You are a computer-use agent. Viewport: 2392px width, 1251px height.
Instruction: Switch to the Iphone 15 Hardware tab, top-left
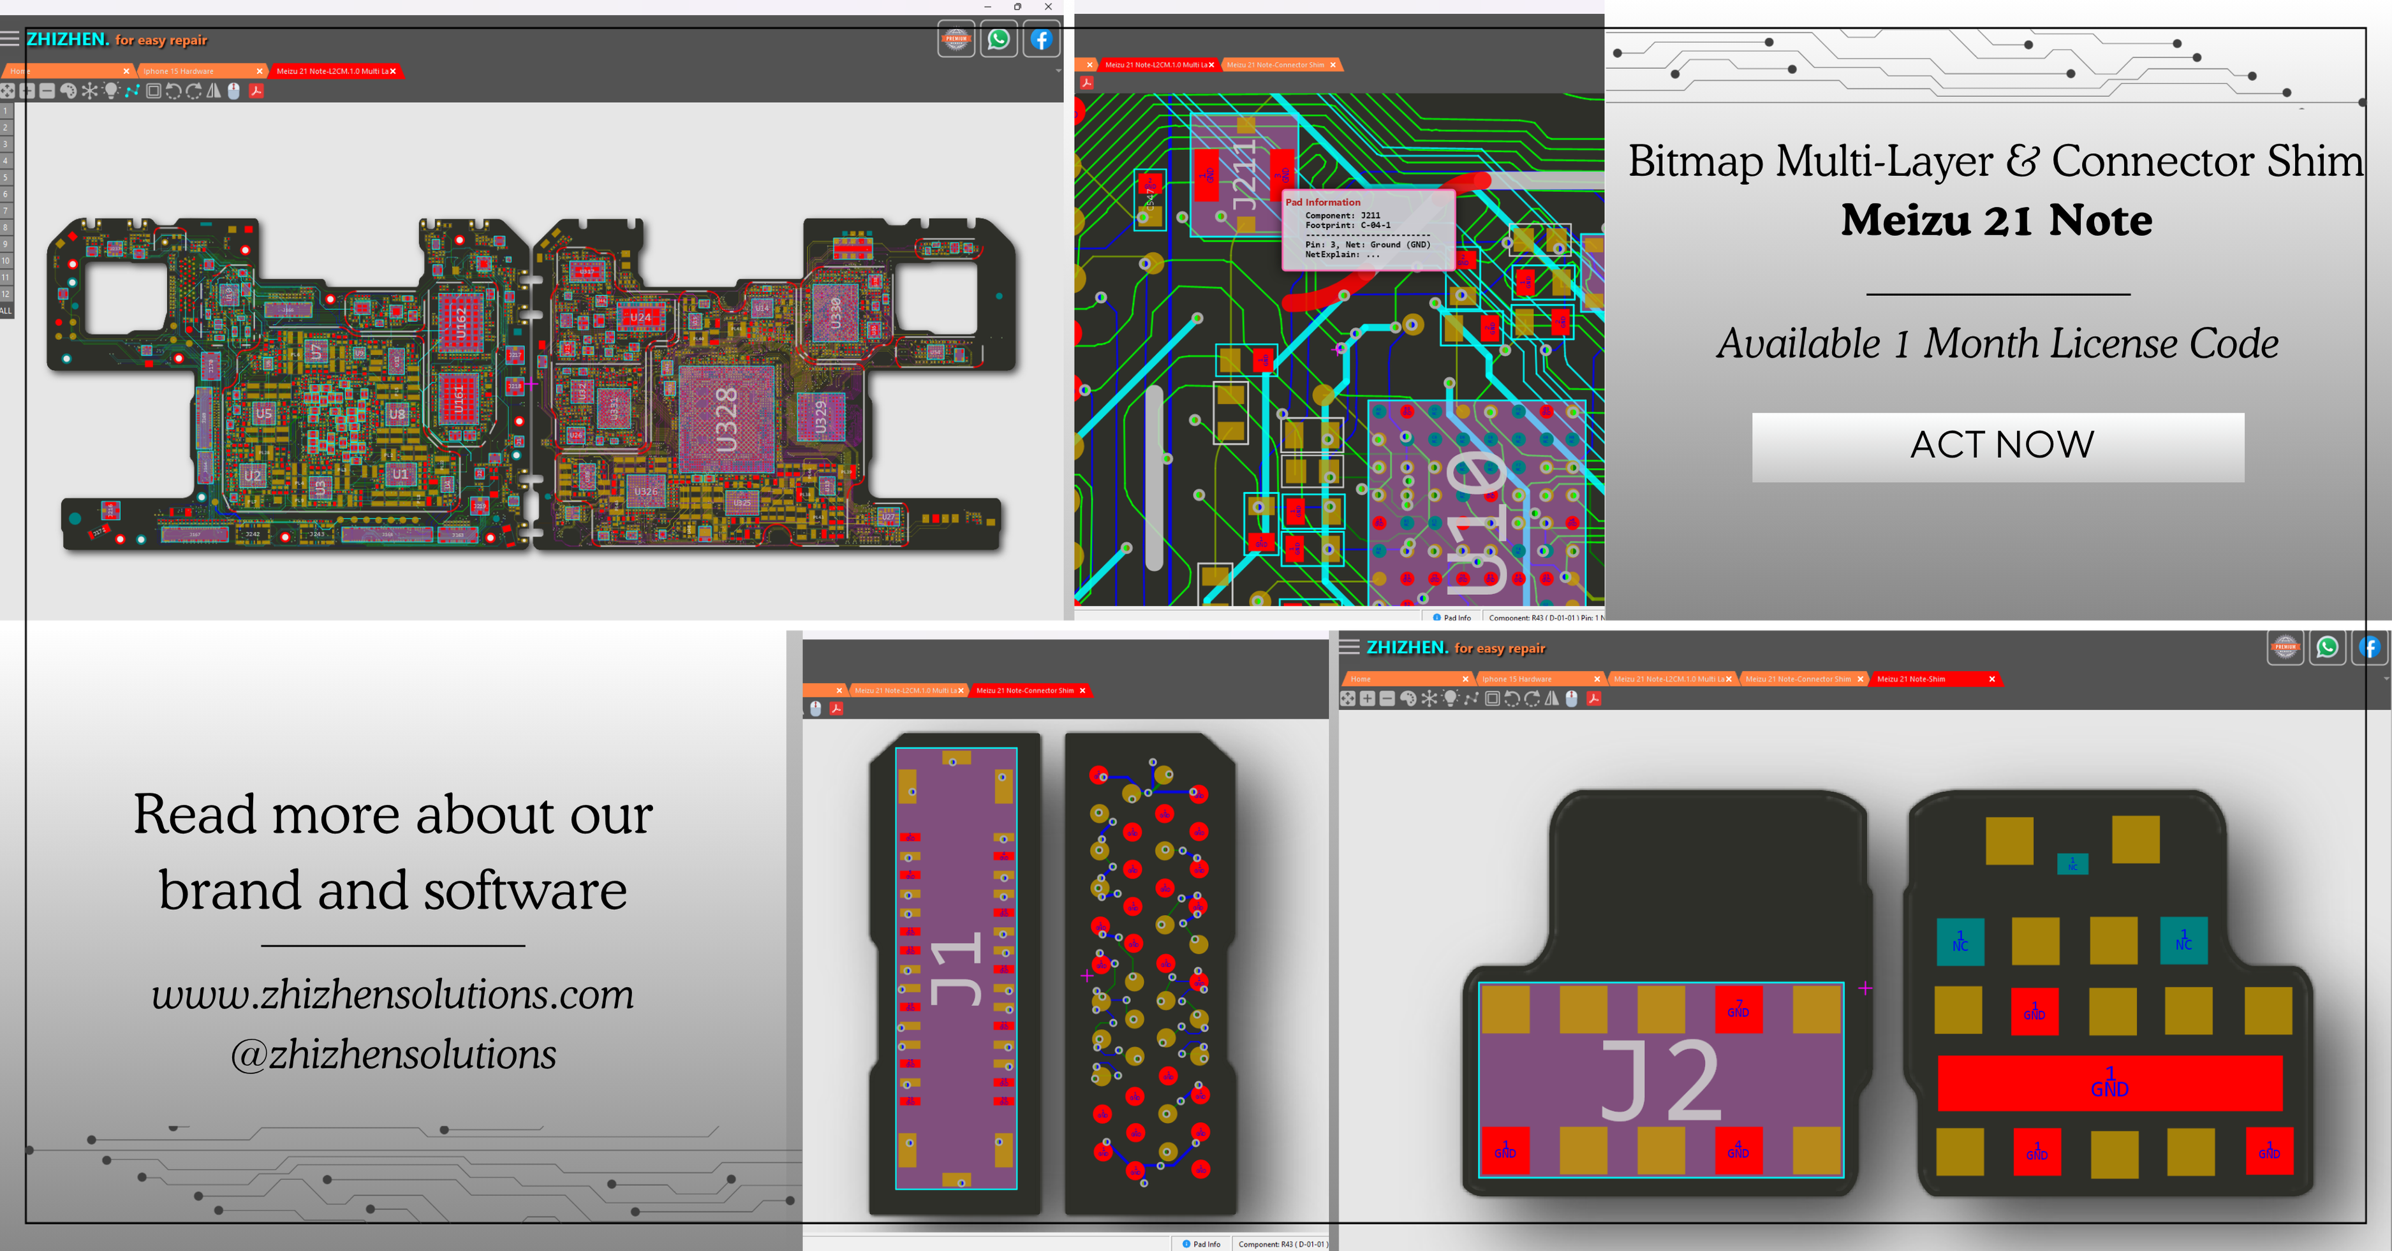point(179,71)
